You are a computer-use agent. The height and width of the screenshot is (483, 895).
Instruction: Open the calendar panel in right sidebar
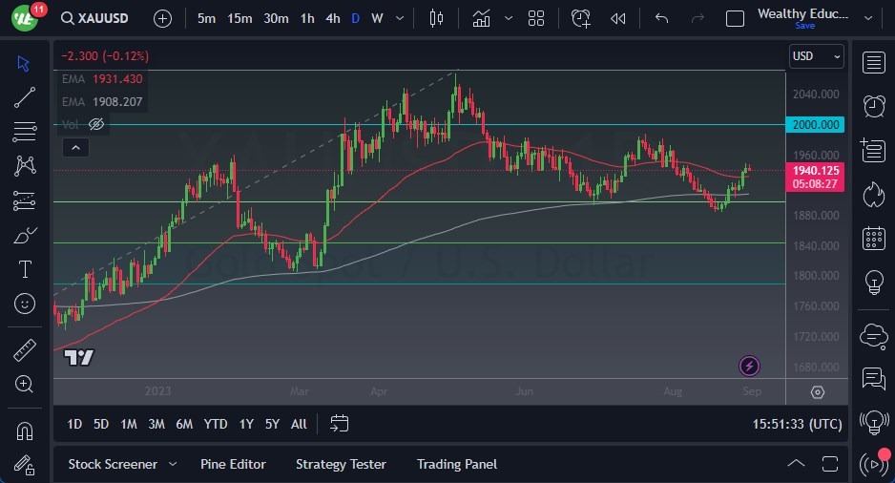coord(872,238)
